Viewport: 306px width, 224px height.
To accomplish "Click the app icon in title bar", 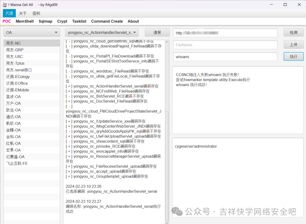I will pyautogui.click(x=5, y=5).
